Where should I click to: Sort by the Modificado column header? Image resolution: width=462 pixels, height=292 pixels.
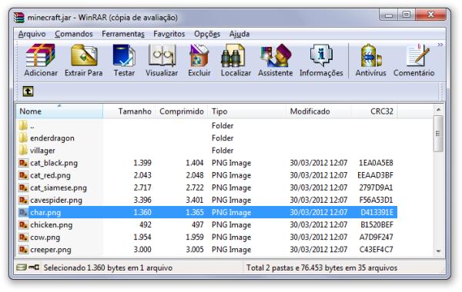[x=319, y=111]
